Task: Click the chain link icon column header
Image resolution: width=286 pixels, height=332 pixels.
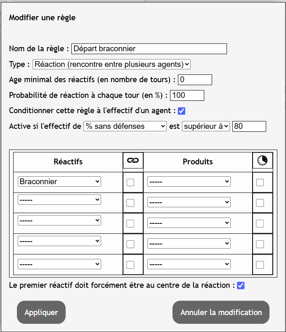Action: (x=133, y=160)
